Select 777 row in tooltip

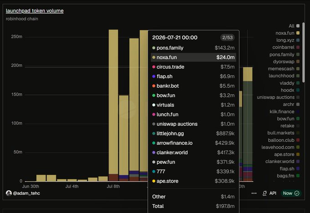coord(193,171)
